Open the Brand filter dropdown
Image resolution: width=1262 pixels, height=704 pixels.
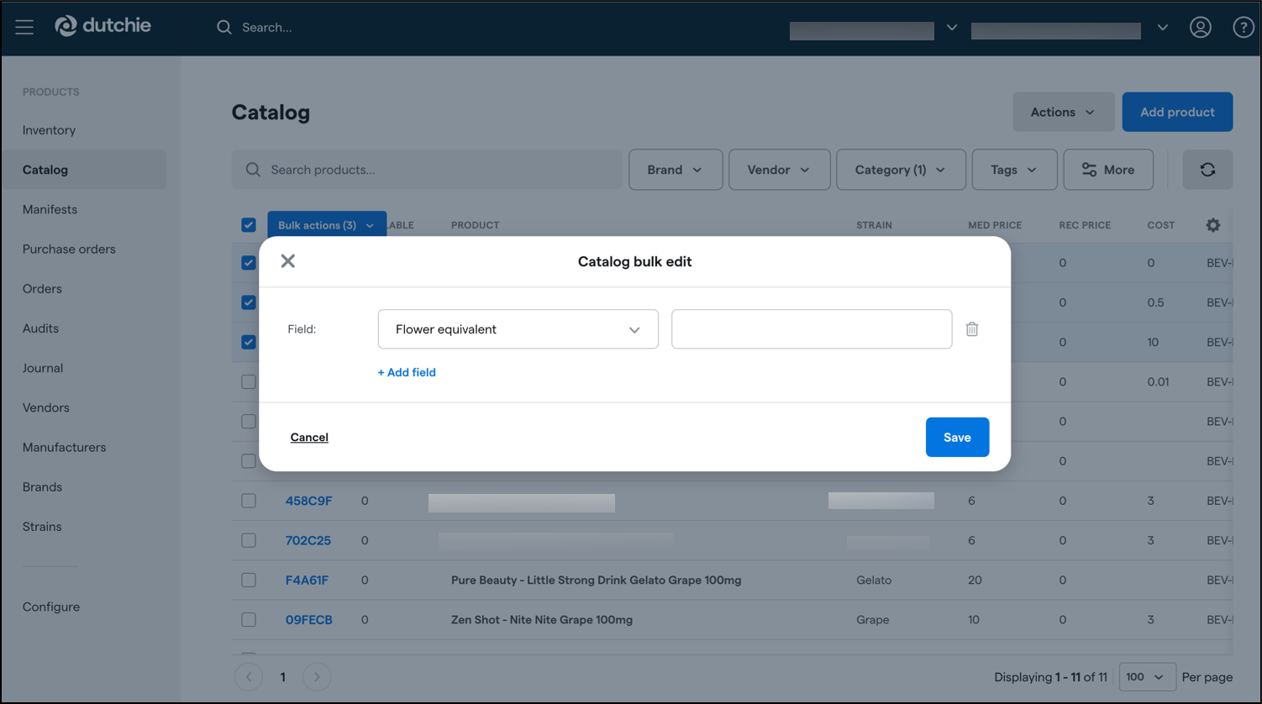676,170
